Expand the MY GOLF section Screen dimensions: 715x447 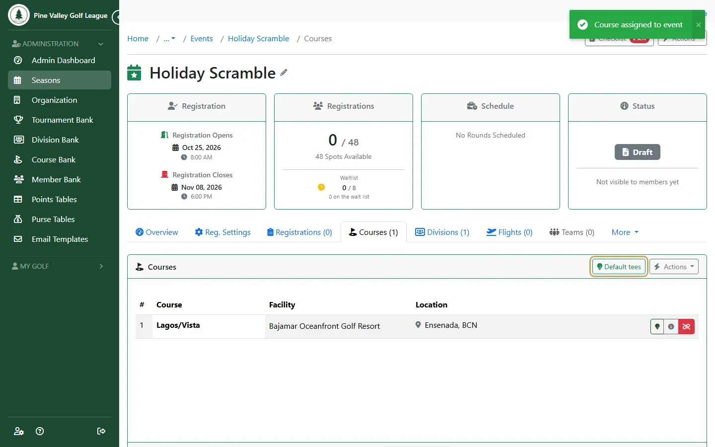click(x=60, y=266)
